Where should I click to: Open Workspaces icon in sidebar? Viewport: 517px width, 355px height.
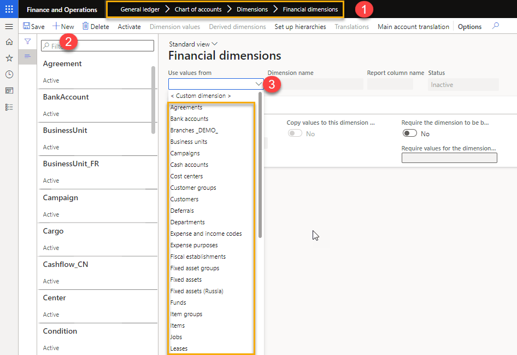9,91
